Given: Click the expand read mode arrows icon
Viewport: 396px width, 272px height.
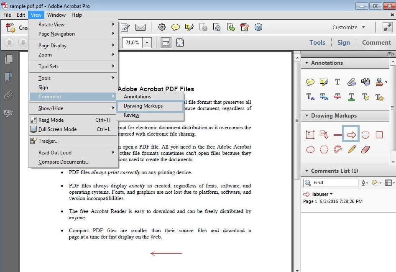Looking at the screenshot, I should coord(387,27).
